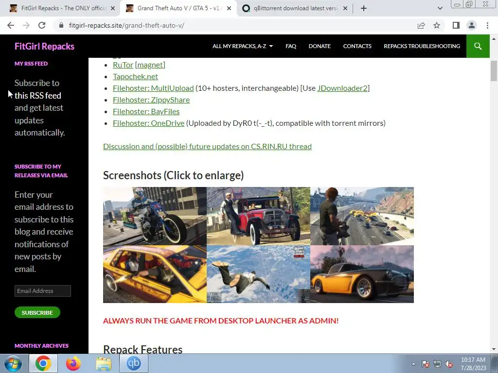Viewport: 498px width, 373px height.
Task: Focus the Email Address field
Action: (43, 291)
